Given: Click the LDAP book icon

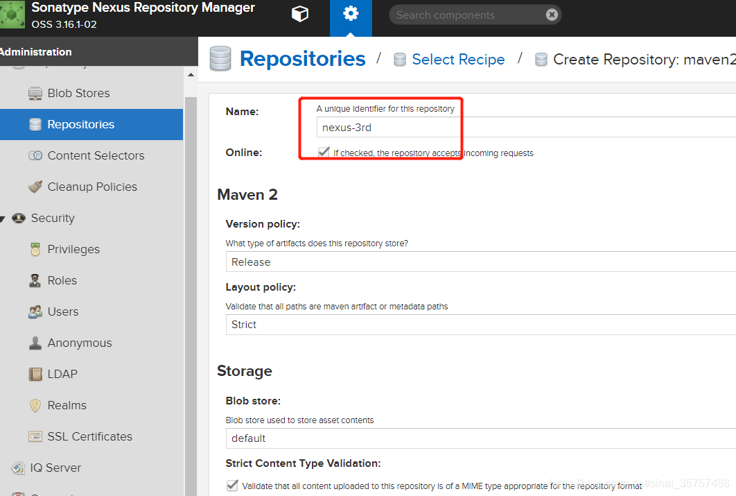Looking at the screenshot, I should pyautogui.click(x=35, y=374).
